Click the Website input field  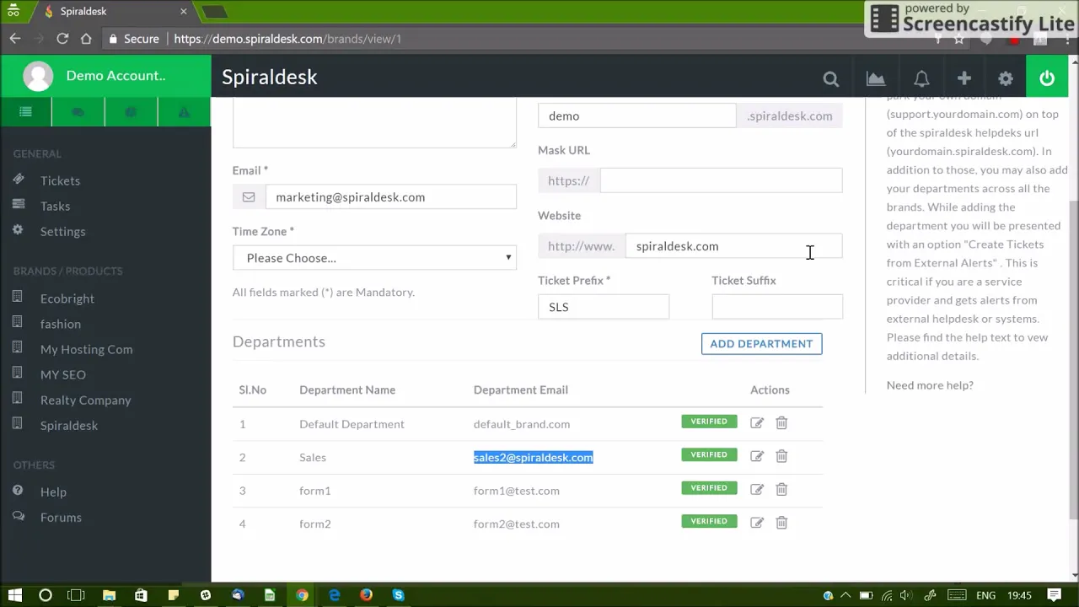coord(733,246)
